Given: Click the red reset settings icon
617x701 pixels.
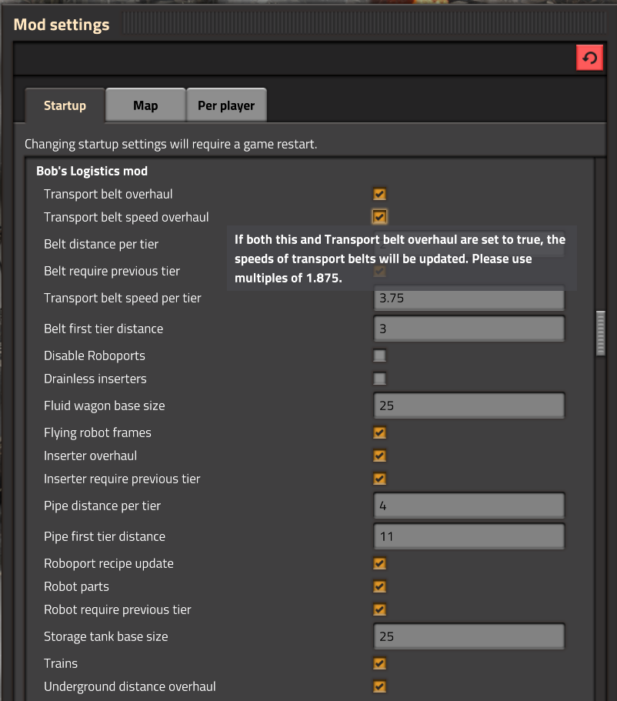Looking at the screenshot, I should pyautogui.click(x=589, y=58).
